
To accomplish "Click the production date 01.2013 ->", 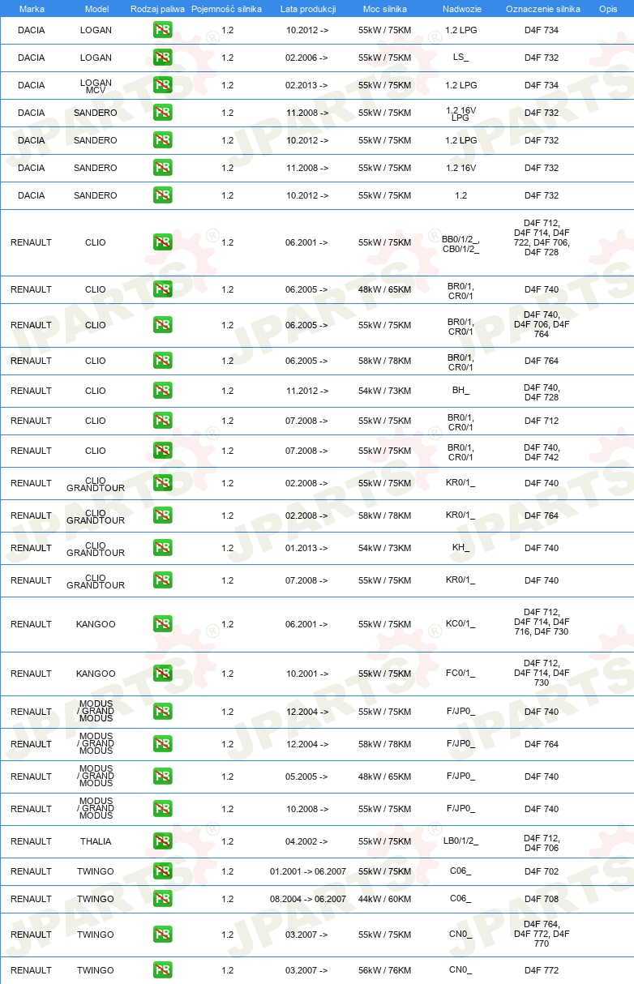I will point(306,548).
